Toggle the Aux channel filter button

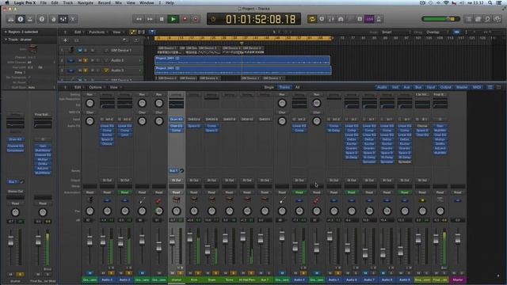tap(406, 87)
